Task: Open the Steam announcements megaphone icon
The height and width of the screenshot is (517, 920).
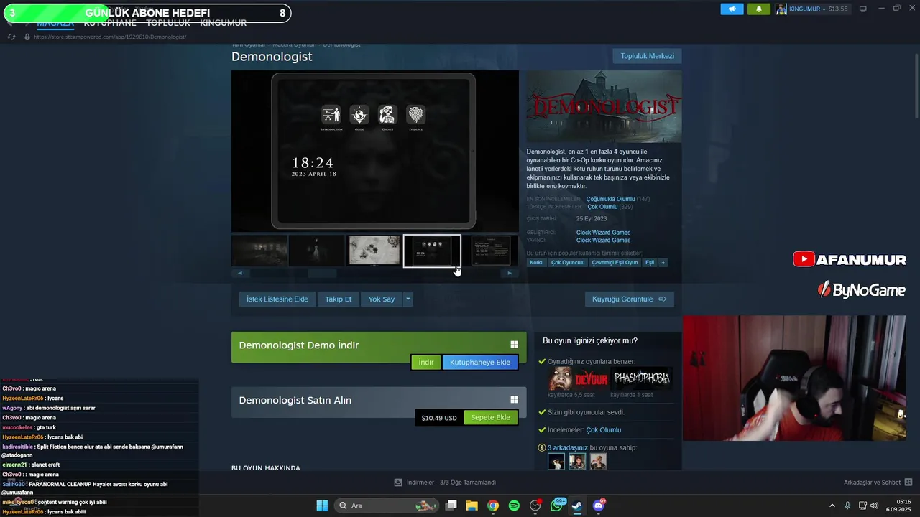Action: (732, 9)
